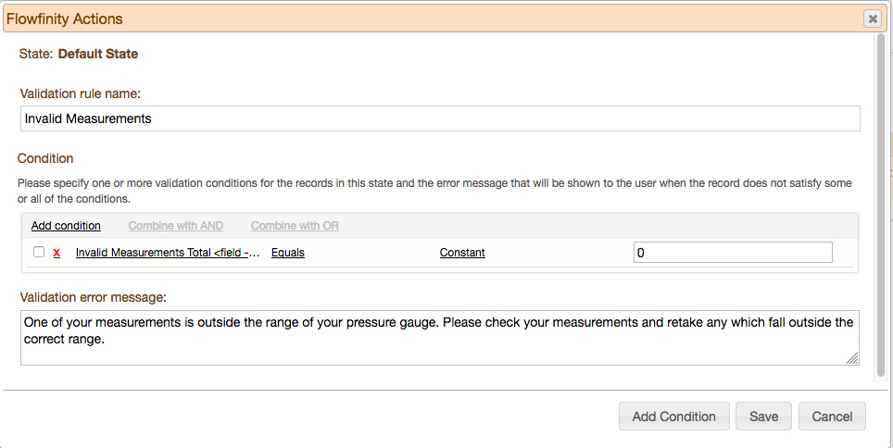Focus the Validation rule name field

(x=440, y=118)
